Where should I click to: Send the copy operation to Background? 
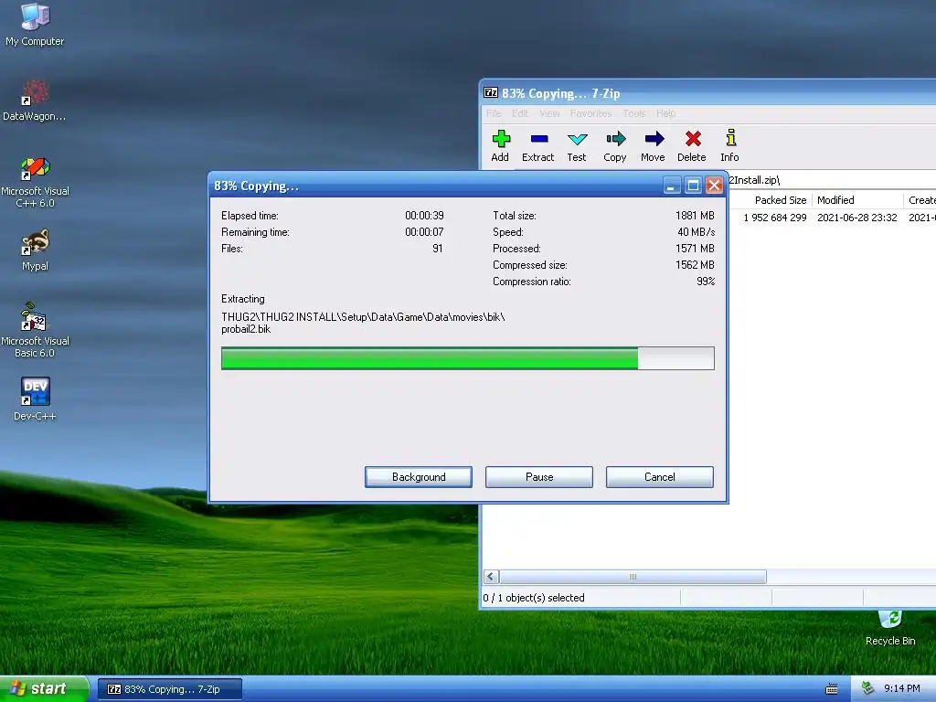tap(419, 477)
